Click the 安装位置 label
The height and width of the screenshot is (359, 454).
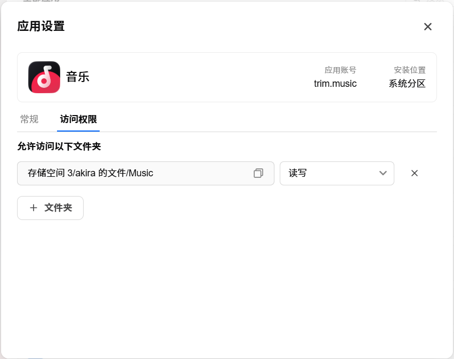point(409,70)
